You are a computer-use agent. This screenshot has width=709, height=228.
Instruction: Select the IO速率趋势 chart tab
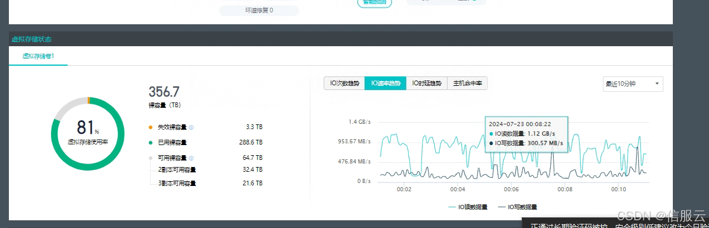point(386,84)
